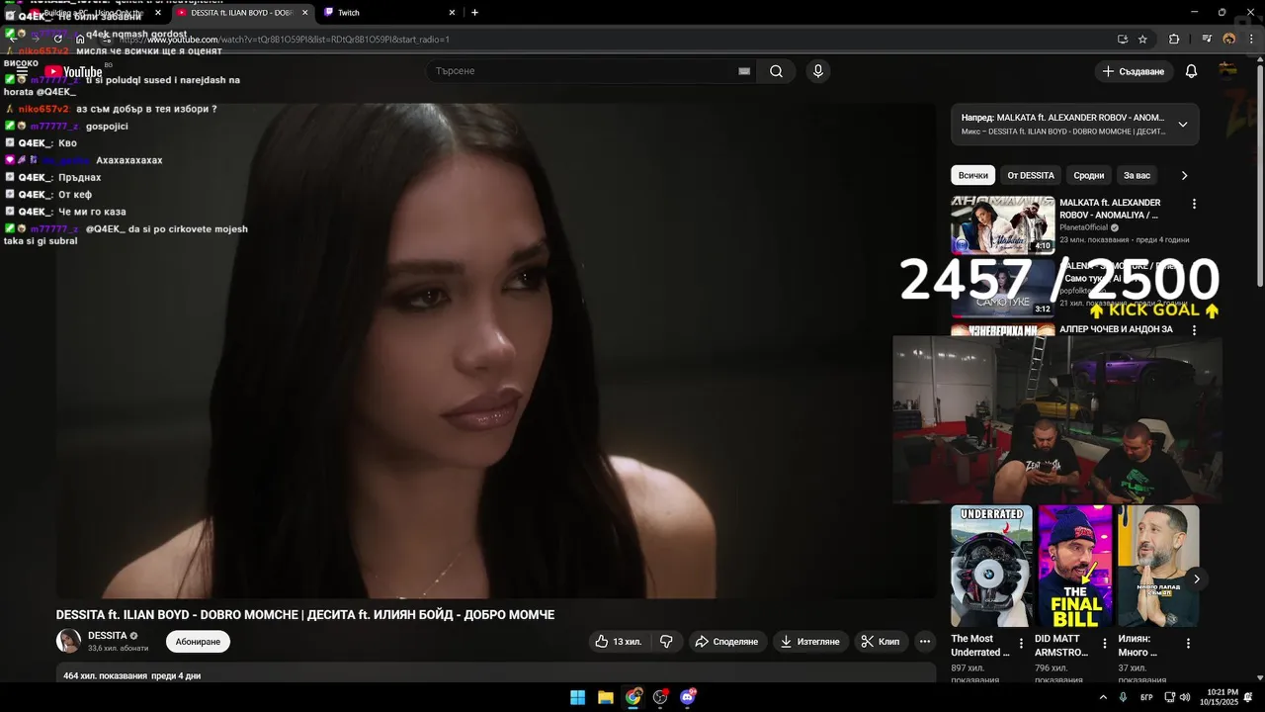
Task: Click the YouTube logo
Action: click(73, 71)
